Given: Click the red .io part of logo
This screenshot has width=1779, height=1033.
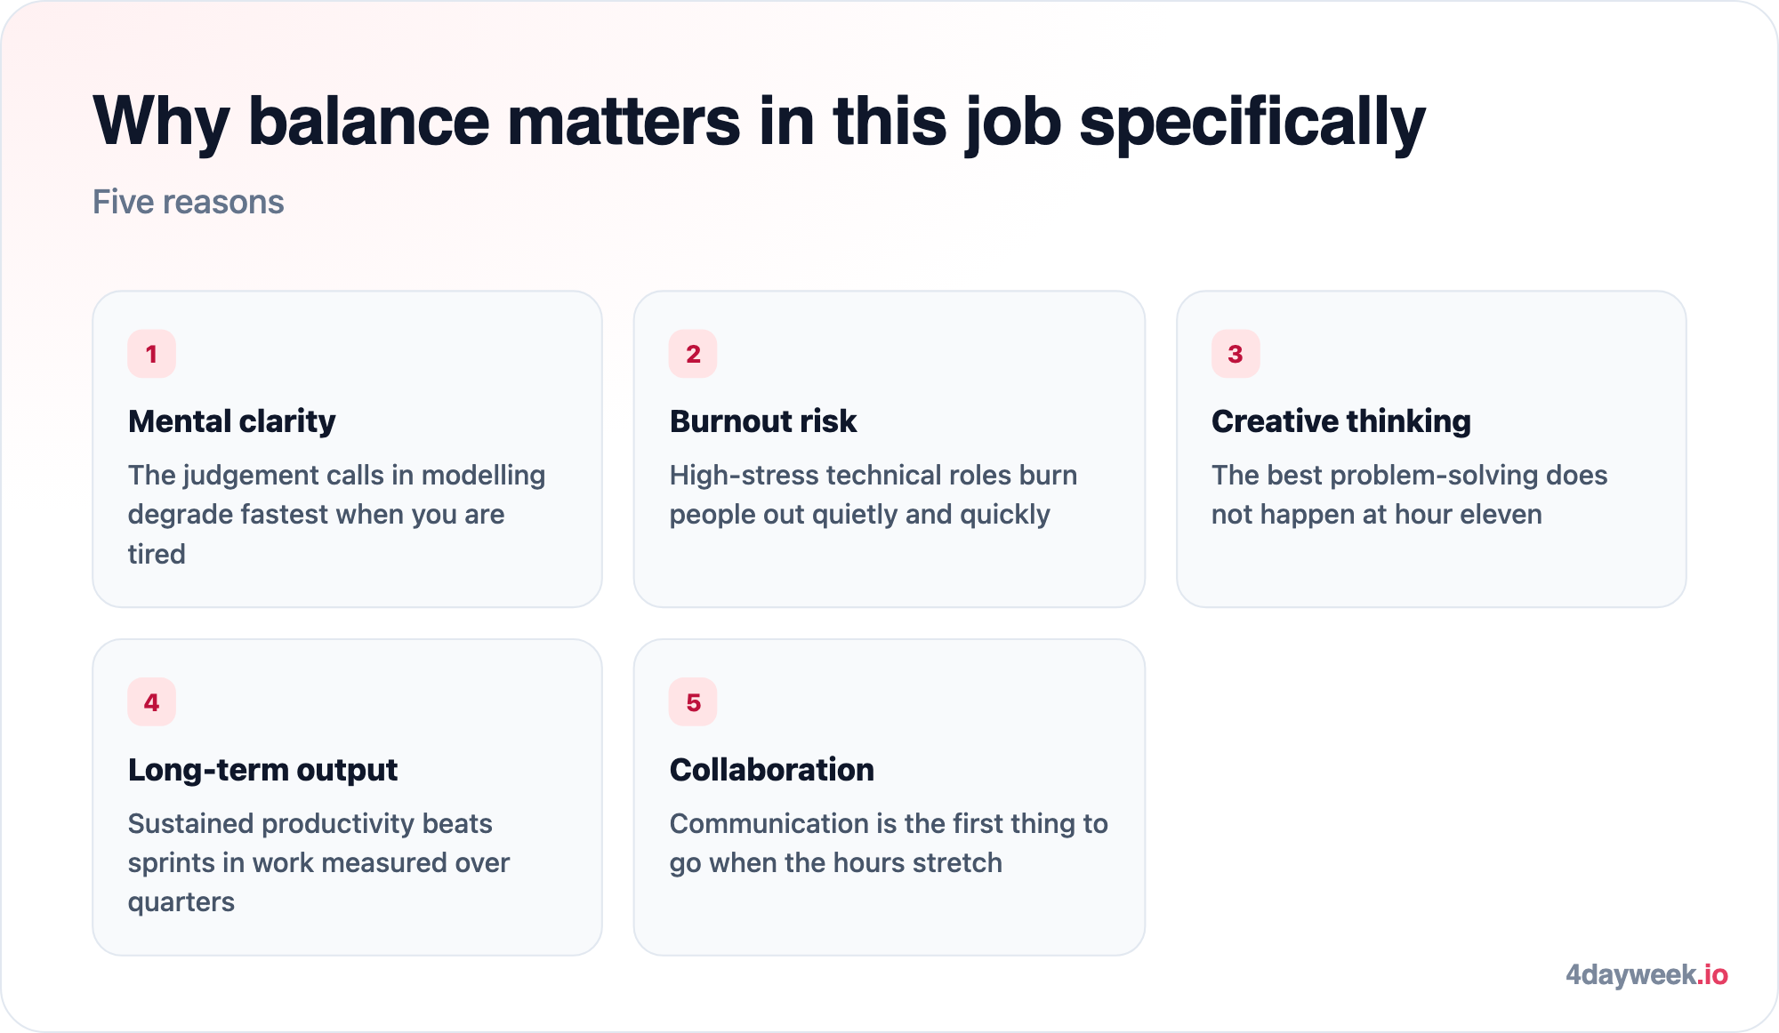Looking at the screenshot, I should pyautogui.click(x=1712, y=974).
